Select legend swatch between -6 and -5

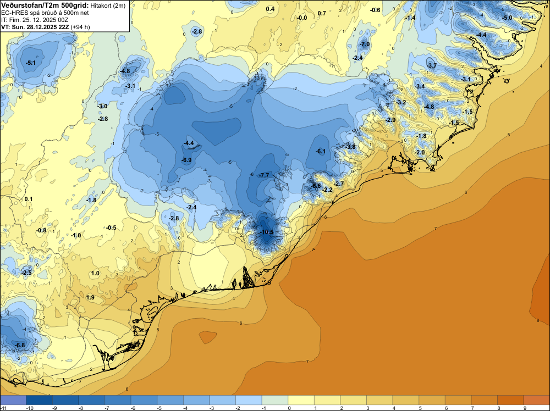(144, 400)
